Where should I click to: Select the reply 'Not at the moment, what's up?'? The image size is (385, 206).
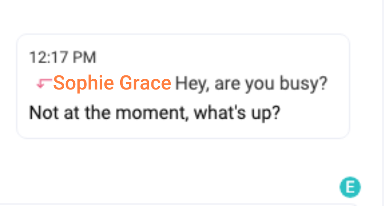154,113
